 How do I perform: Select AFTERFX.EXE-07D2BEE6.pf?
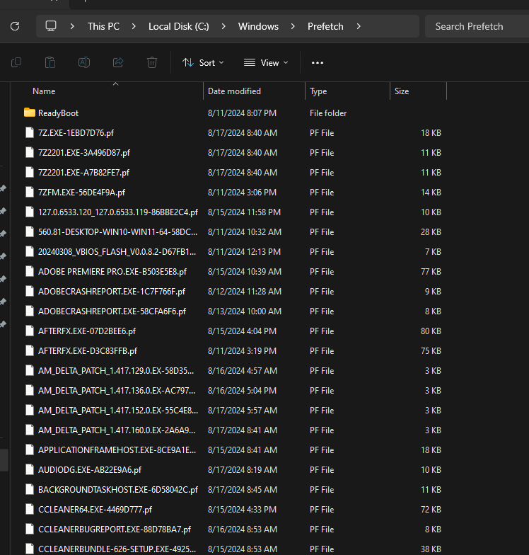[87, 331]
